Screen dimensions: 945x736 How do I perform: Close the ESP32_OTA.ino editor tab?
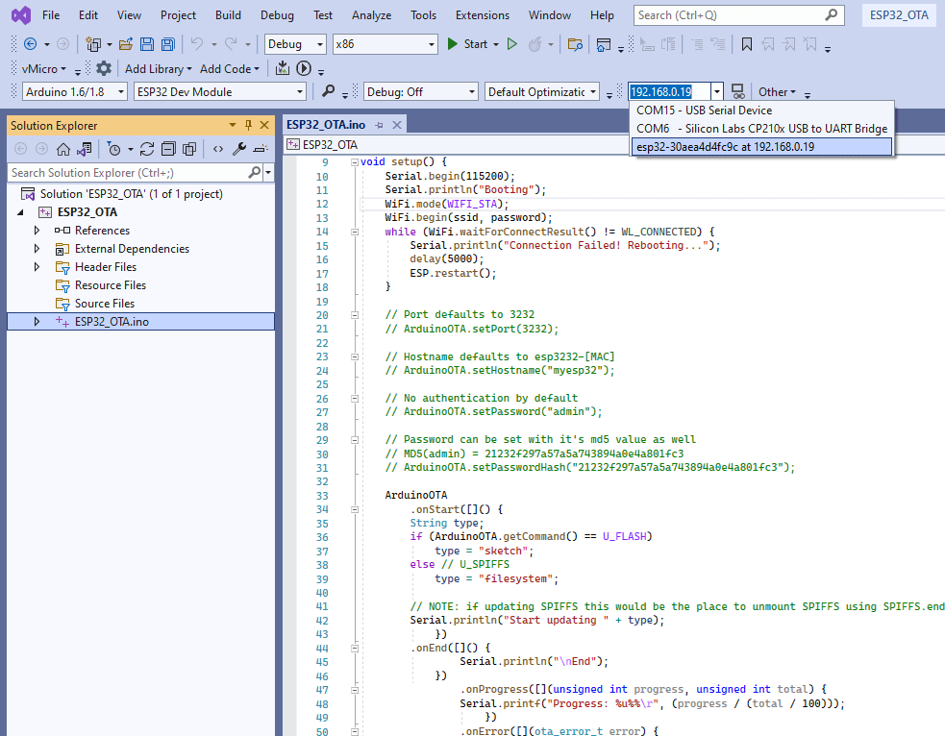click(397, 125)
